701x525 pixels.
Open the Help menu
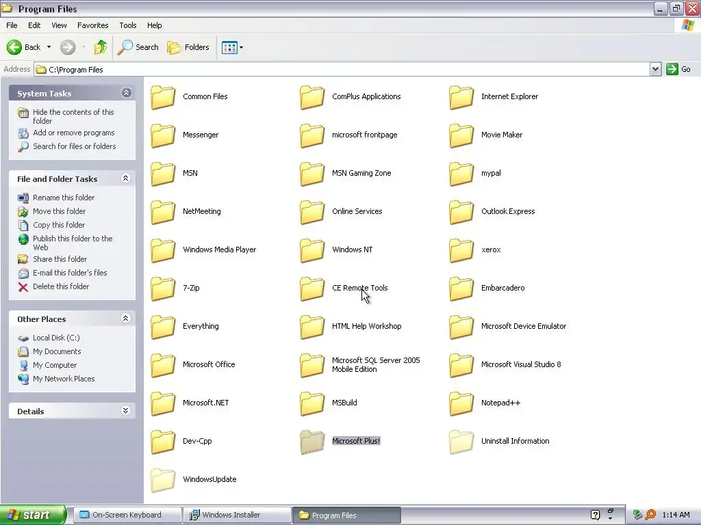tap(154, 25)
